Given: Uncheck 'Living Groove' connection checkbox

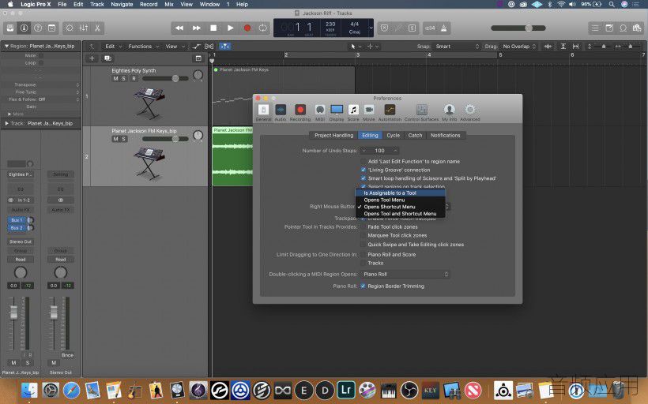Looking at the screenshot, I should click(x=364, y=170).
